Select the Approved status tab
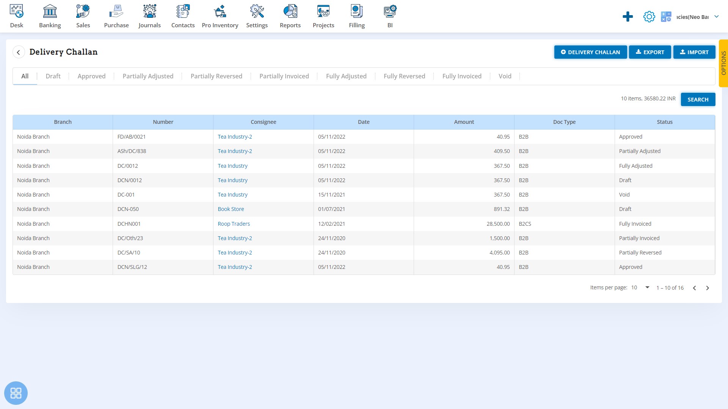728x409 pixels. (x=91, y=76)
